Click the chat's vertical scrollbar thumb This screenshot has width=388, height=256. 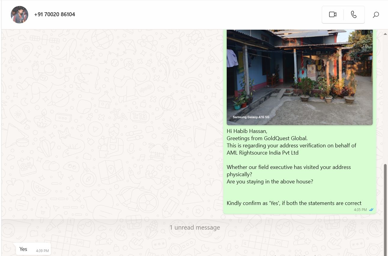pyautogui.click(x=385, y=209)
